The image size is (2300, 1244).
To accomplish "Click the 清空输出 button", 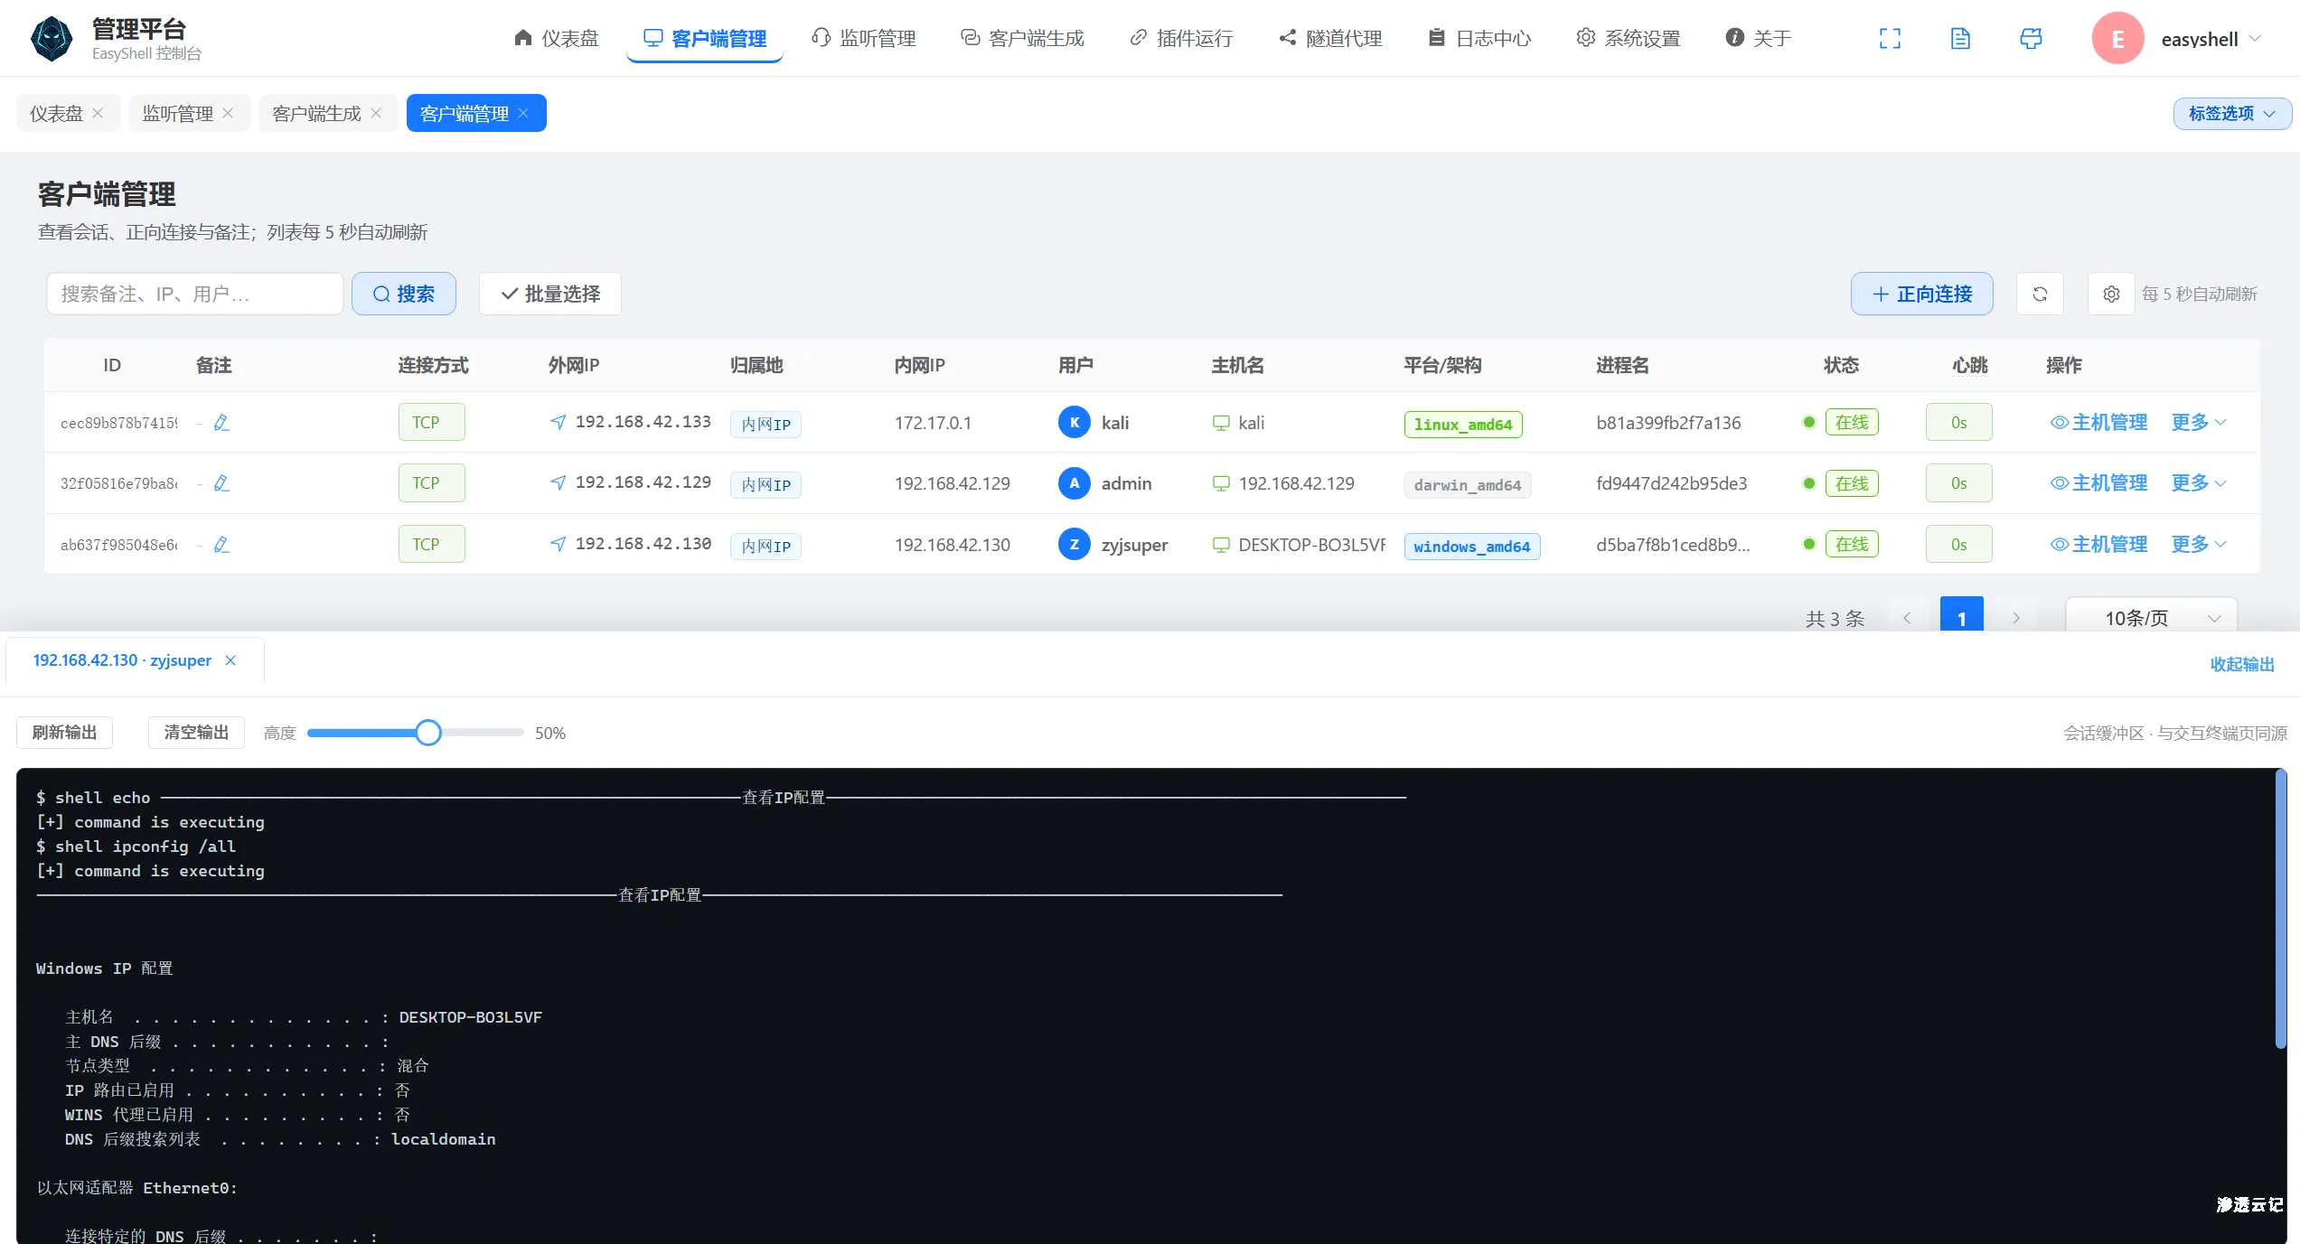I will point(196,733).
